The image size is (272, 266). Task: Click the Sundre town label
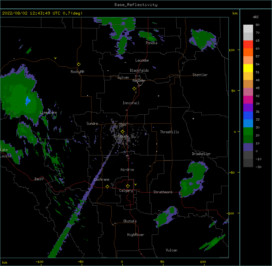pyautogui.click(x=92, y=124)
